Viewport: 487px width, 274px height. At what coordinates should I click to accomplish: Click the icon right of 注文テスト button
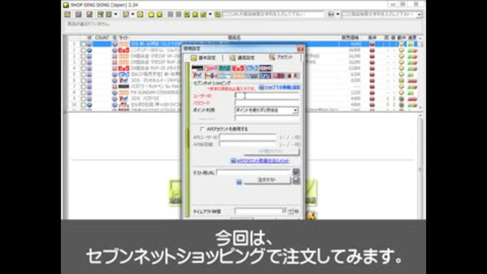pos(296,180)
